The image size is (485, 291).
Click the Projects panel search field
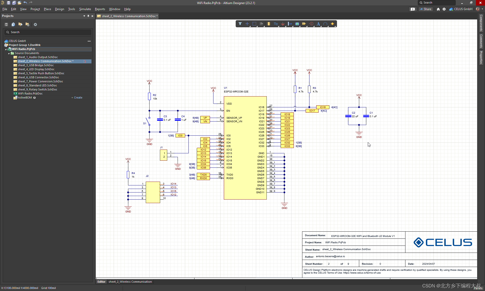[x=48, y=32]
